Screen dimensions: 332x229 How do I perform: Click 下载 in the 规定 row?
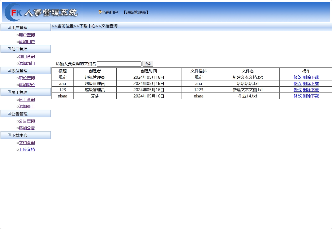point(315,77)
